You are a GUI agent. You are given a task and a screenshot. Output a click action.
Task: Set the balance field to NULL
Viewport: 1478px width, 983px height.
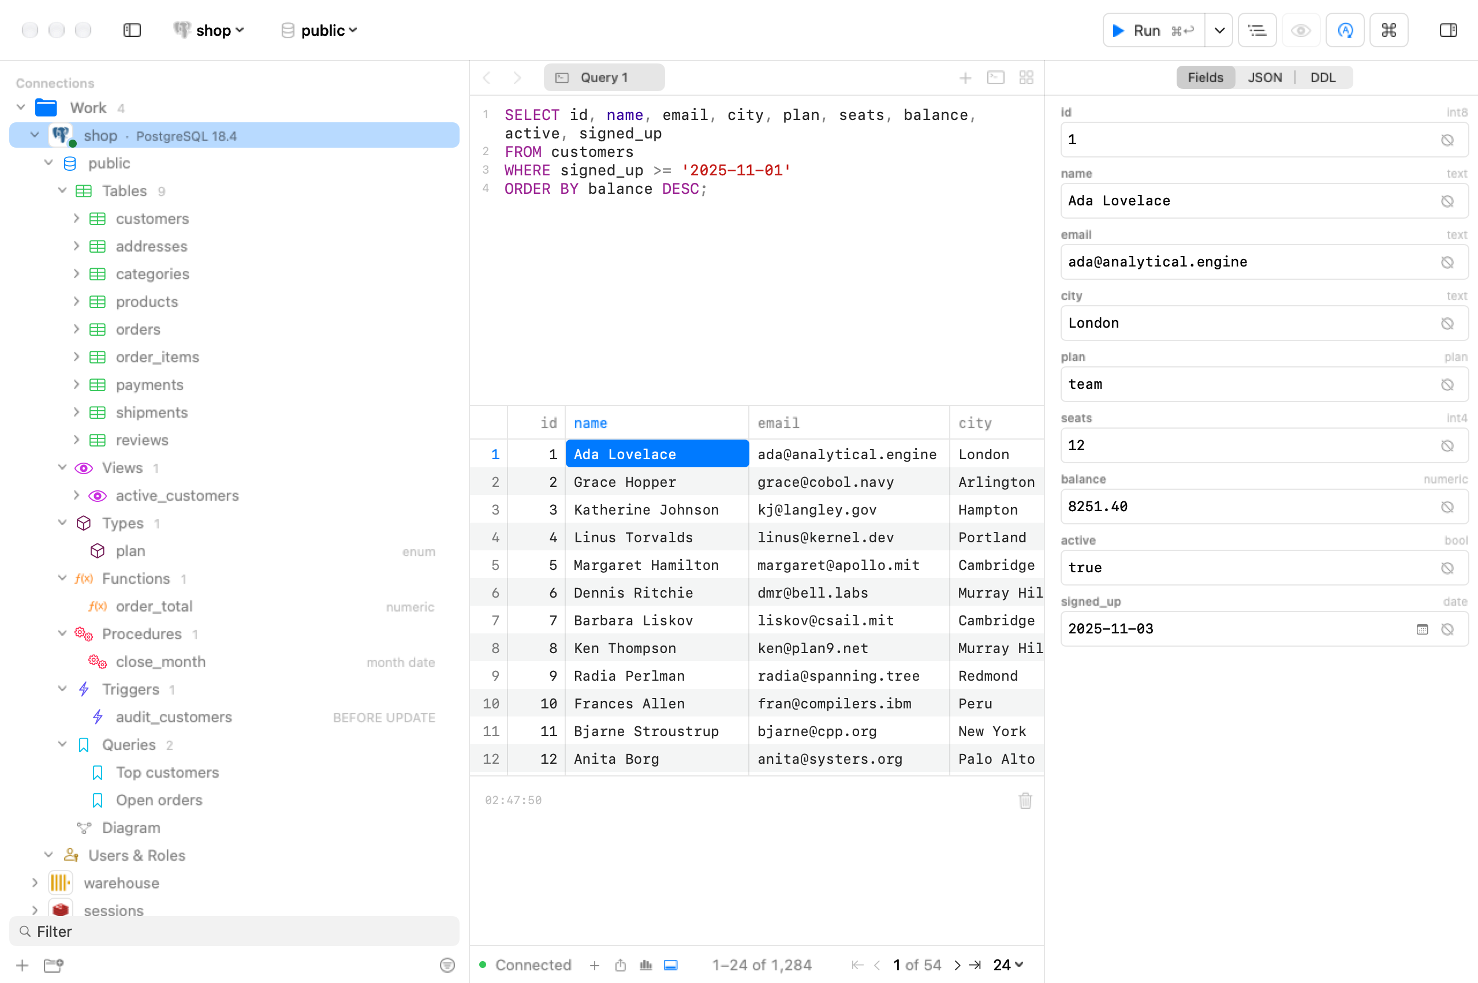tap(1447, 506)
